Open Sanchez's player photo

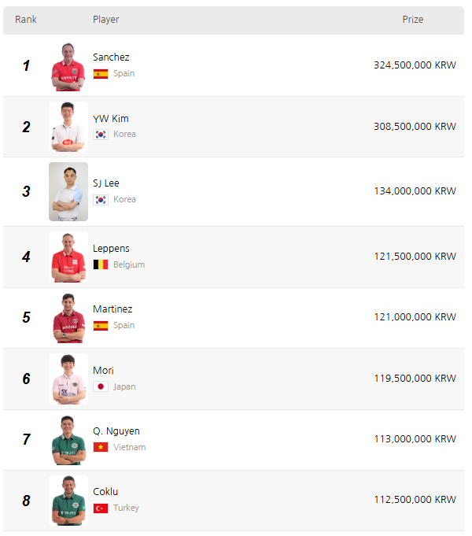[x=68, y=66]
